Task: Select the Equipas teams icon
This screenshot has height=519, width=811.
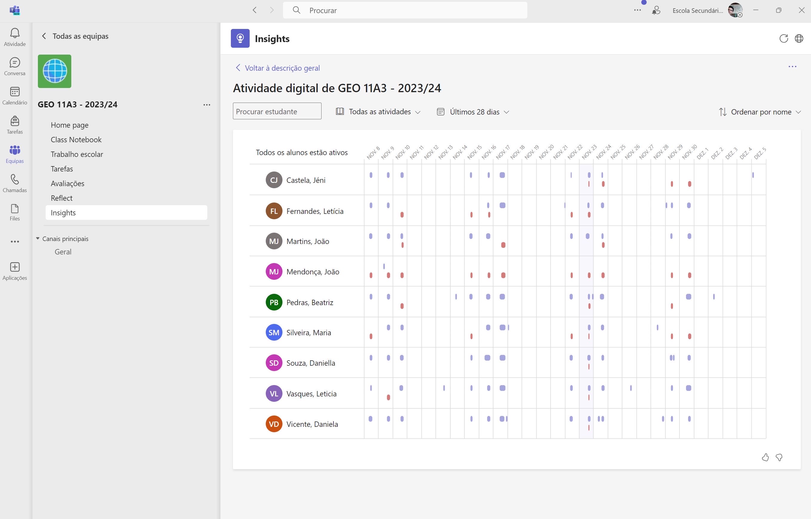Action: point(15,154)
